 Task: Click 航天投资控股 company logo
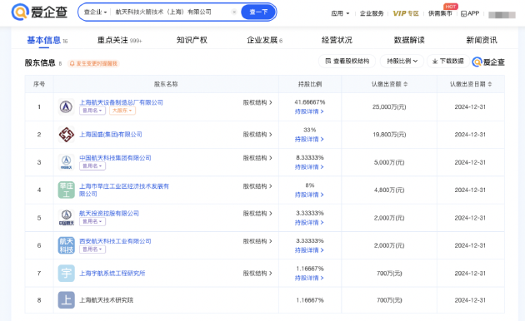(x=67, y=218)
